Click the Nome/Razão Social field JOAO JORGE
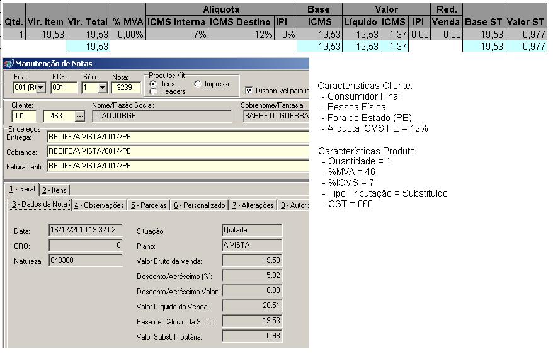Image resolution: width=553 pixels, height=354 pixels. (162, 116)
